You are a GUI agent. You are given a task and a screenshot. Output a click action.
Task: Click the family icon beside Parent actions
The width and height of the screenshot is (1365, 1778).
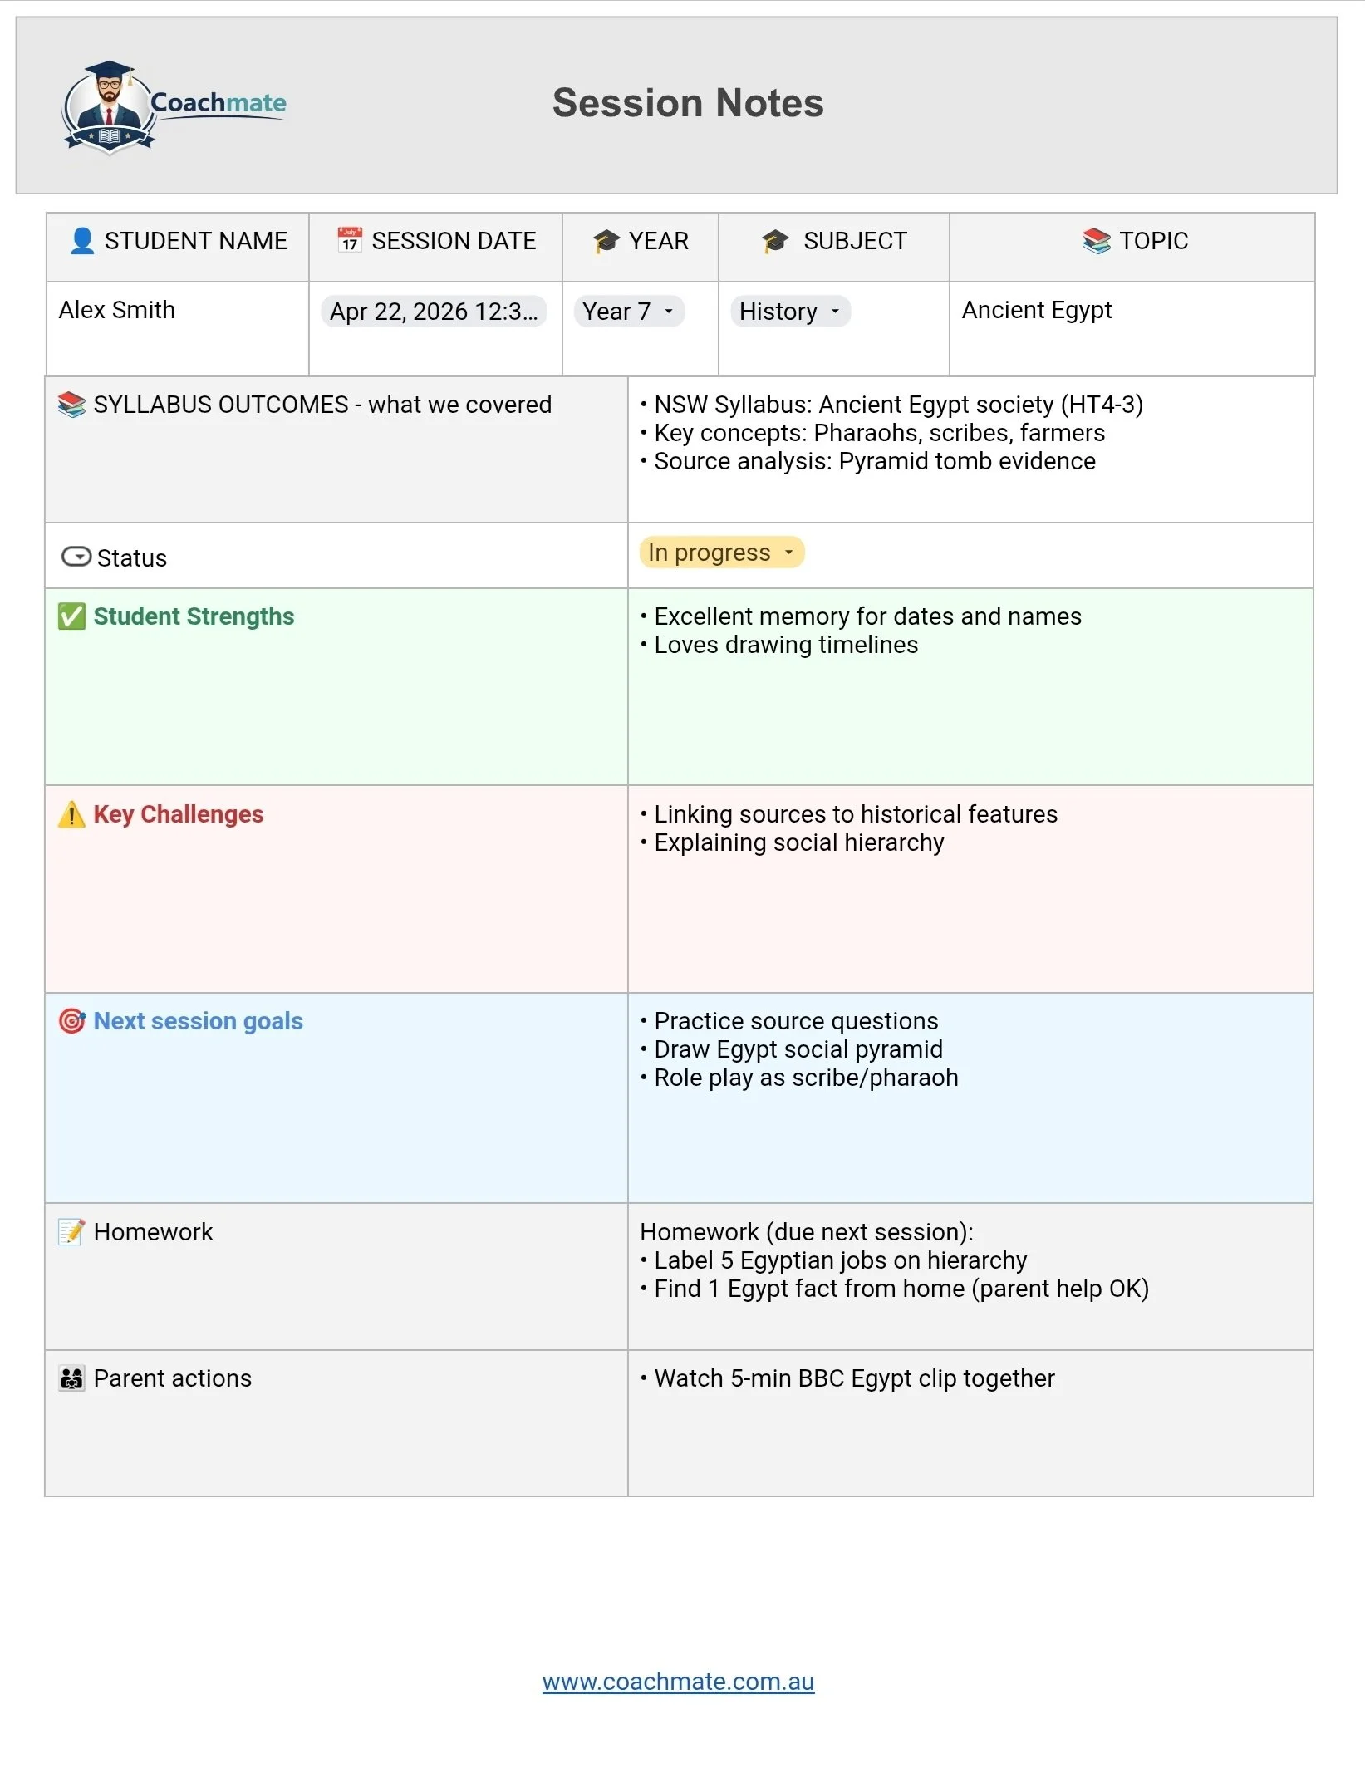[71, 1378]
